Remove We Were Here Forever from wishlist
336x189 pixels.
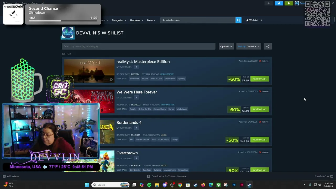[264, 91]
